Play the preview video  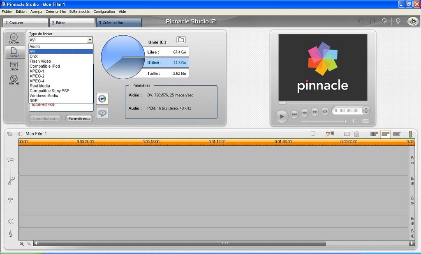281,116
